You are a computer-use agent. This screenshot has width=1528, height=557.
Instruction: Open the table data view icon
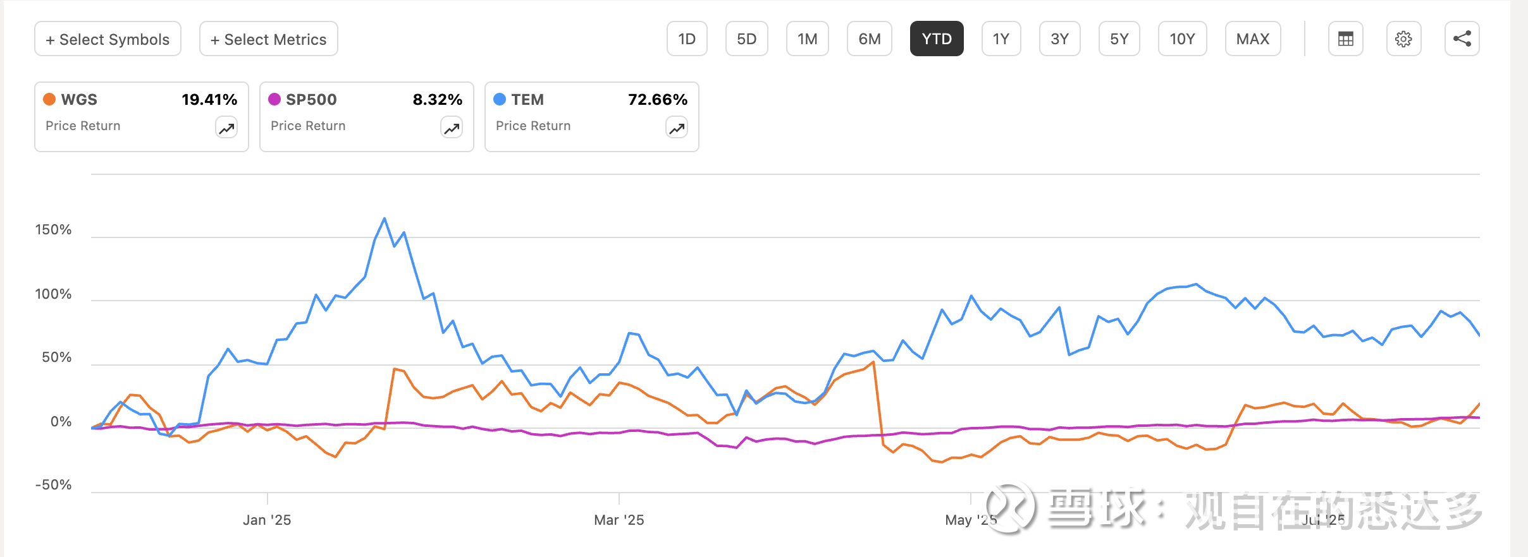click(x=1345, y=39)
